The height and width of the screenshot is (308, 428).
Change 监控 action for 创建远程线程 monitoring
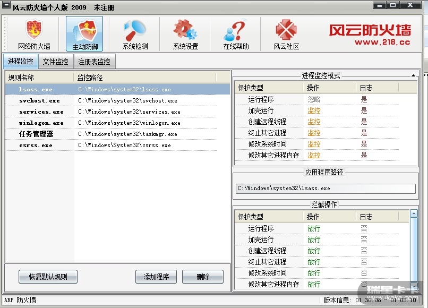point(314,122)
